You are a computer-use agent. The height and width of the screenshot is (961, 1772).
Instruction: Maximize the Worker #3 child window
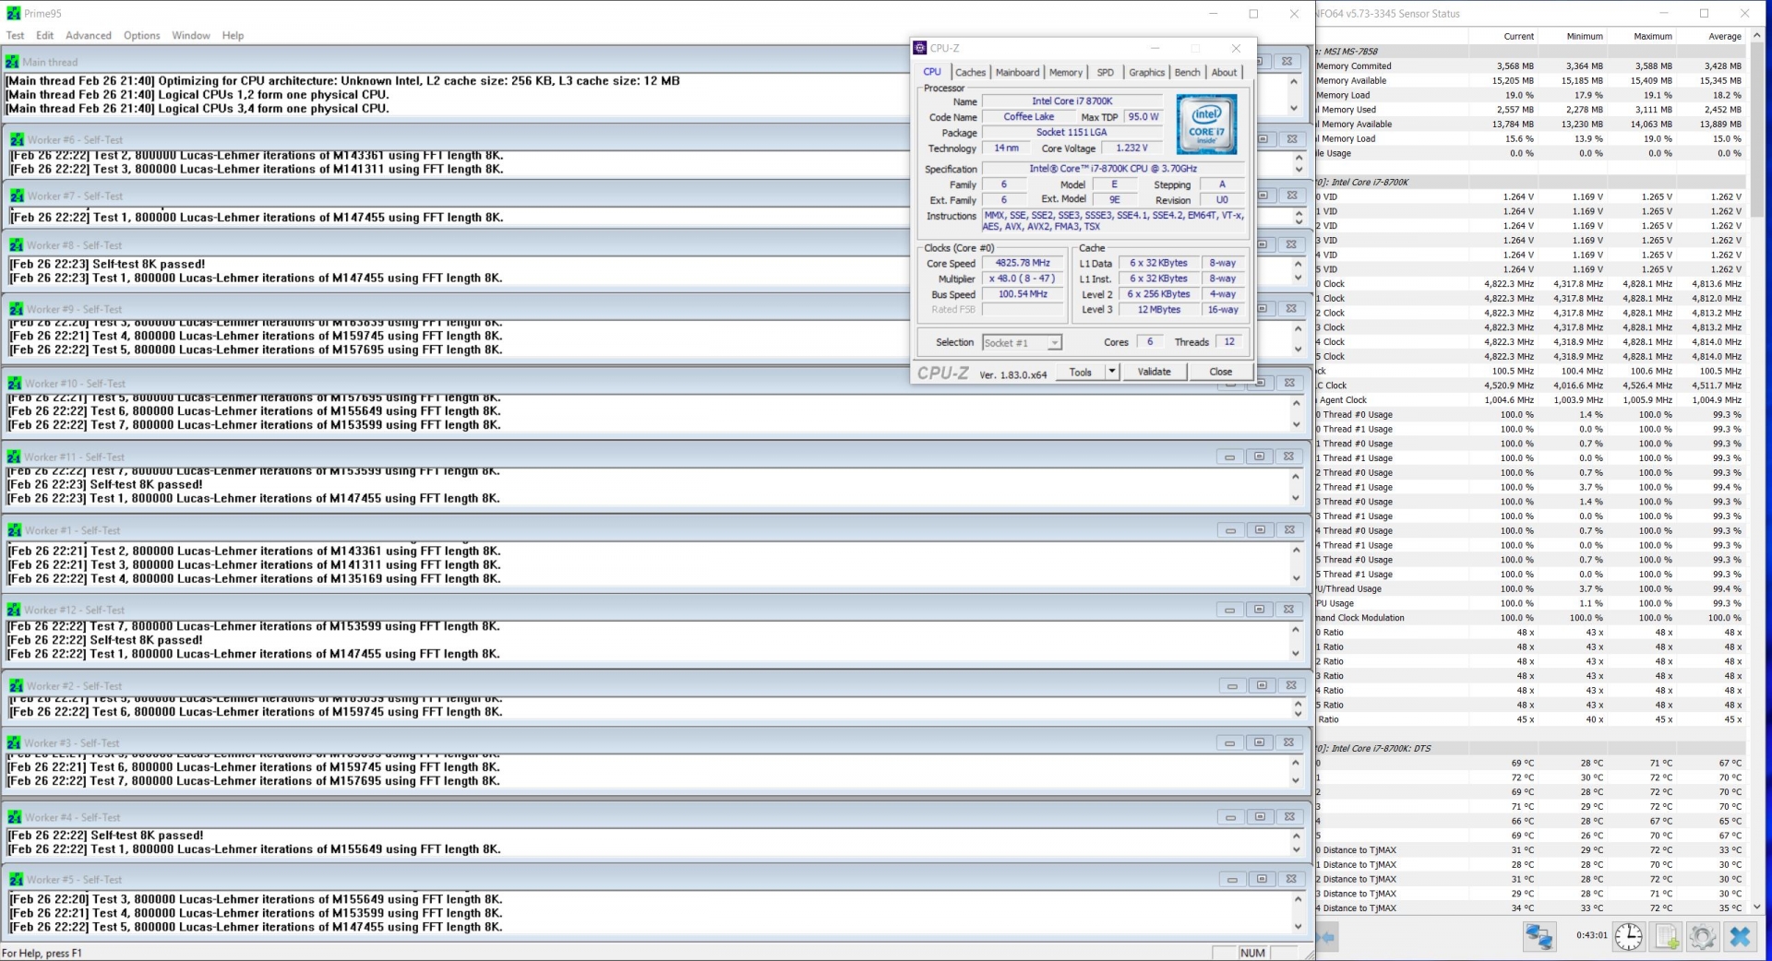point(1260,742)
